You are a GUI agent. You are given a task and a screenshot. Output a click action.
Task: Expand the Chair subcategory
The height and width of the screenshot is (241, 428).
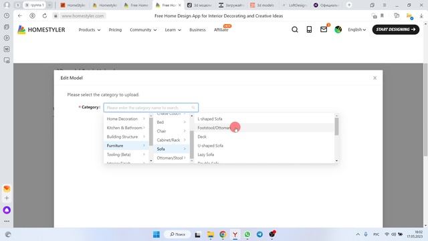coord(171,131)
